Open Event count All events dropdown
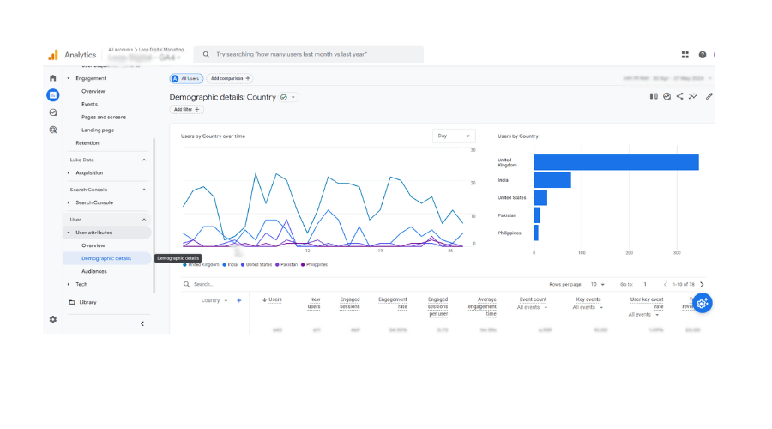This screenshot has height=429, width=772. click(x=532, y=307)
